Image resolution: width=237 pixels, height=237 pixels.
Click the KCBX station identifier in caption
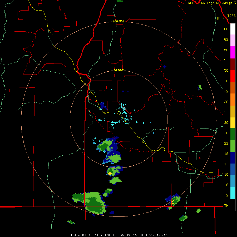click(126, 235)
